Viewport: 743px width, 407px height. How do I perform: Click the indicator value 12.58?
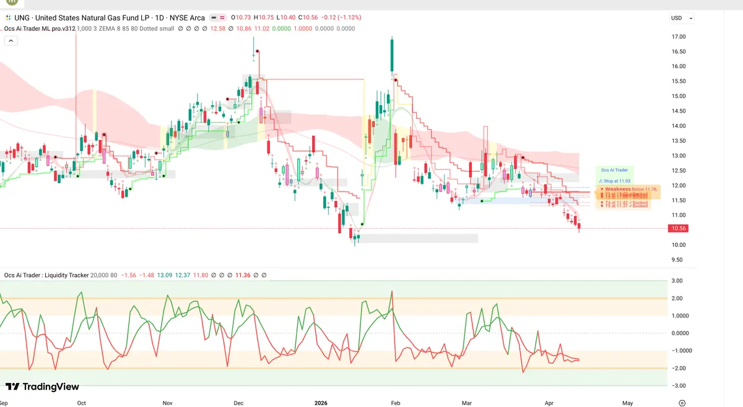(x=218, y=28)
